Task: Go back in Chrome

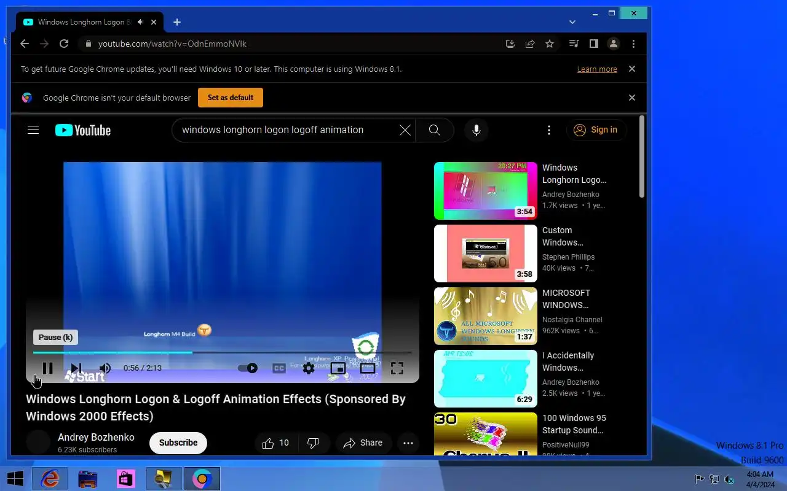Action: [25, 44]
